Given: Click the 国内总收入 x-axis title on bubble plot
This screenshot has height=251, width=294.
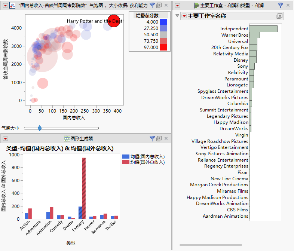Looking at the screenshot, I should 74,118.
